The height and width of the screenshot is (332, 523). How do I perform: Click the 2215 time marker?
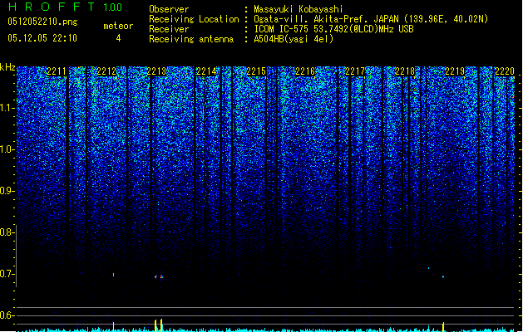coord(256,71)
